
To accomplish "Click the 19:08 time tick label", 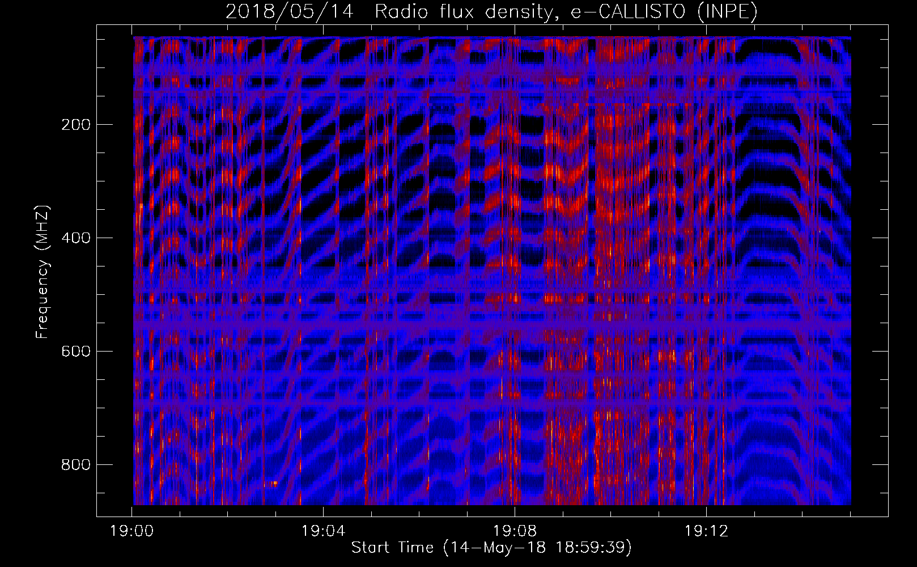I will point(515,531).
